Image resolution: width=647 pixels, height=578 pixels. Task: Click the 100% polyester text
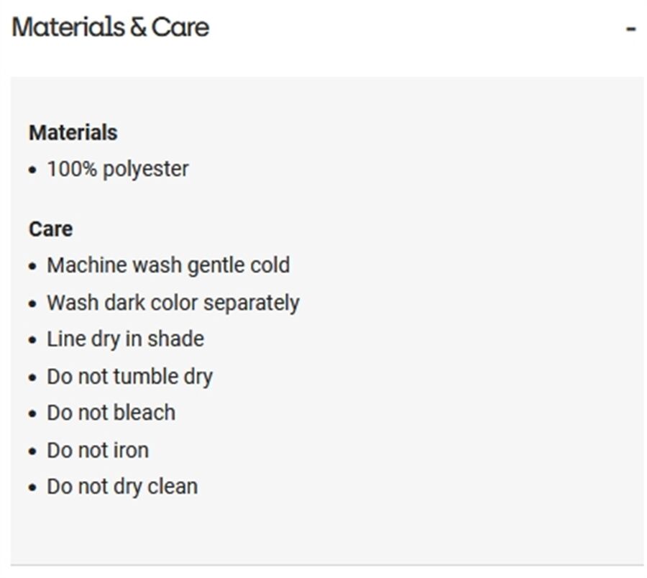coord(118,170)
